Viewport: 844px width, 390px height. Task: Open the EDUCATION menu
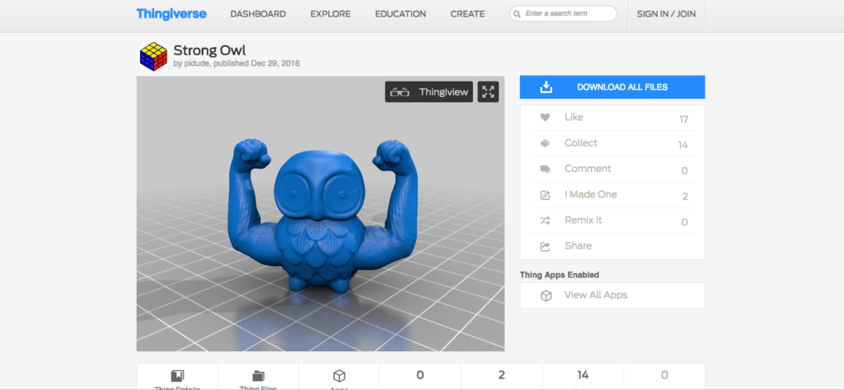point(400,14)
